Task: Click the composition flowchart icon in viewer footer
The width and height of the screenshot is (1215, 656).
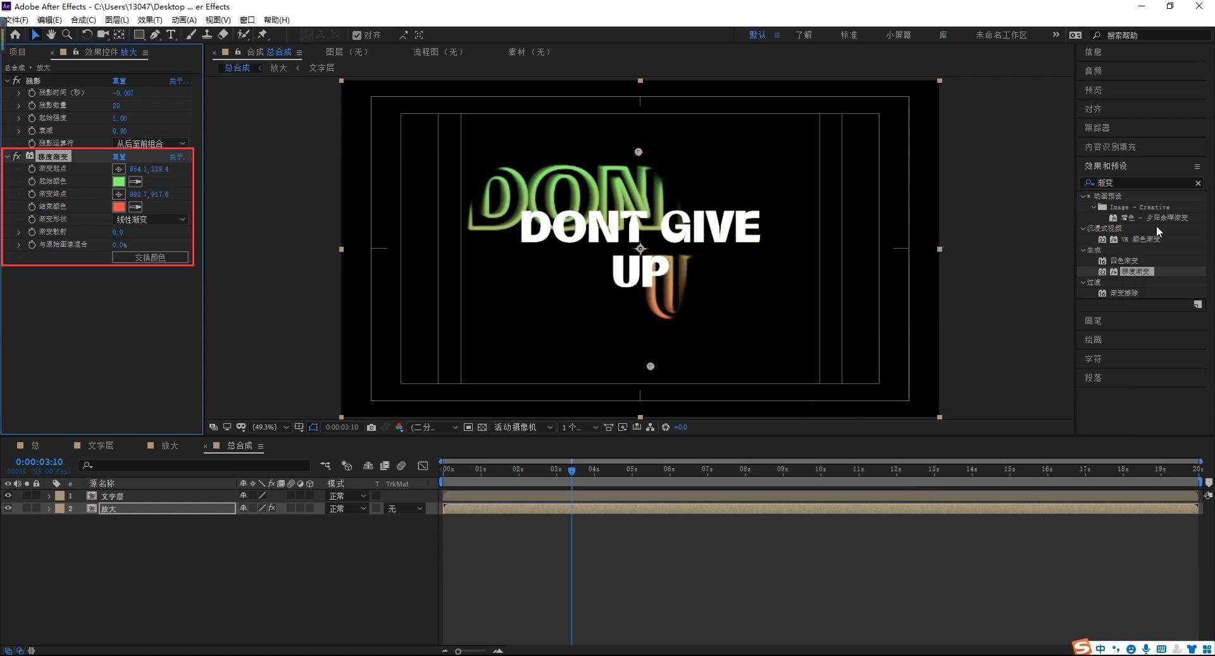Action: [651, 428]
